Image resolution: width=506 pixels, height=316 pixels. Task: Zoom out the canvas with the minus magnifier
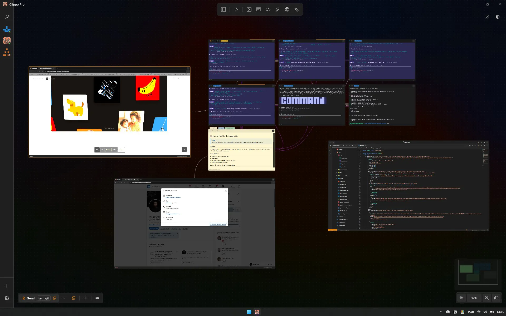[461, 298]
